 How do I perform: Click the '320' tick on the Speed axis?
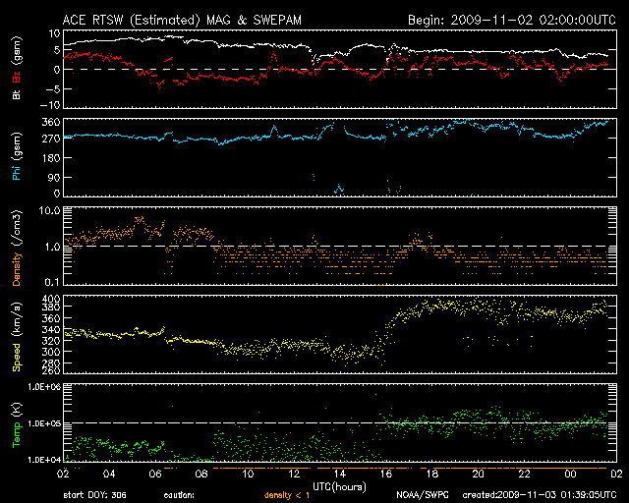pyautogui.click(x=51, y=341)
